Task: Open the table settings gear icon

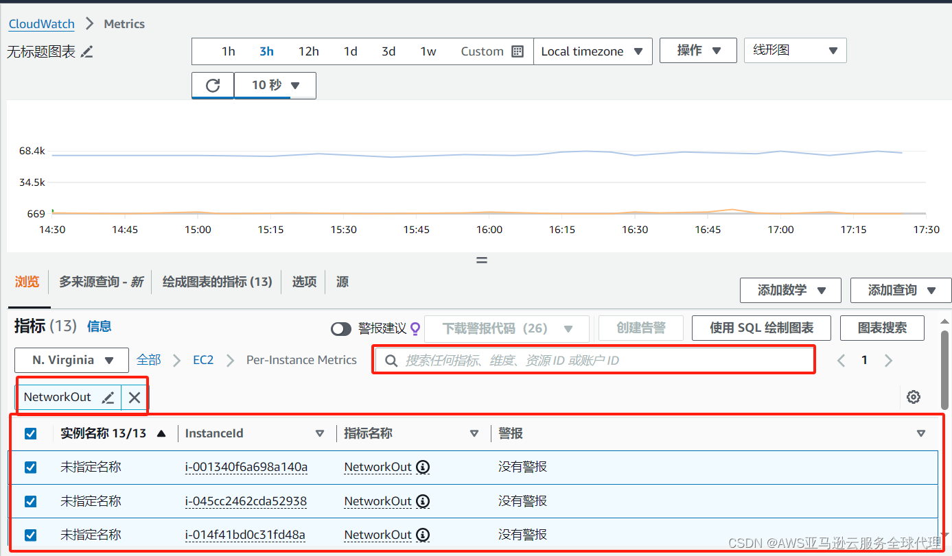Action: (913, 397)
